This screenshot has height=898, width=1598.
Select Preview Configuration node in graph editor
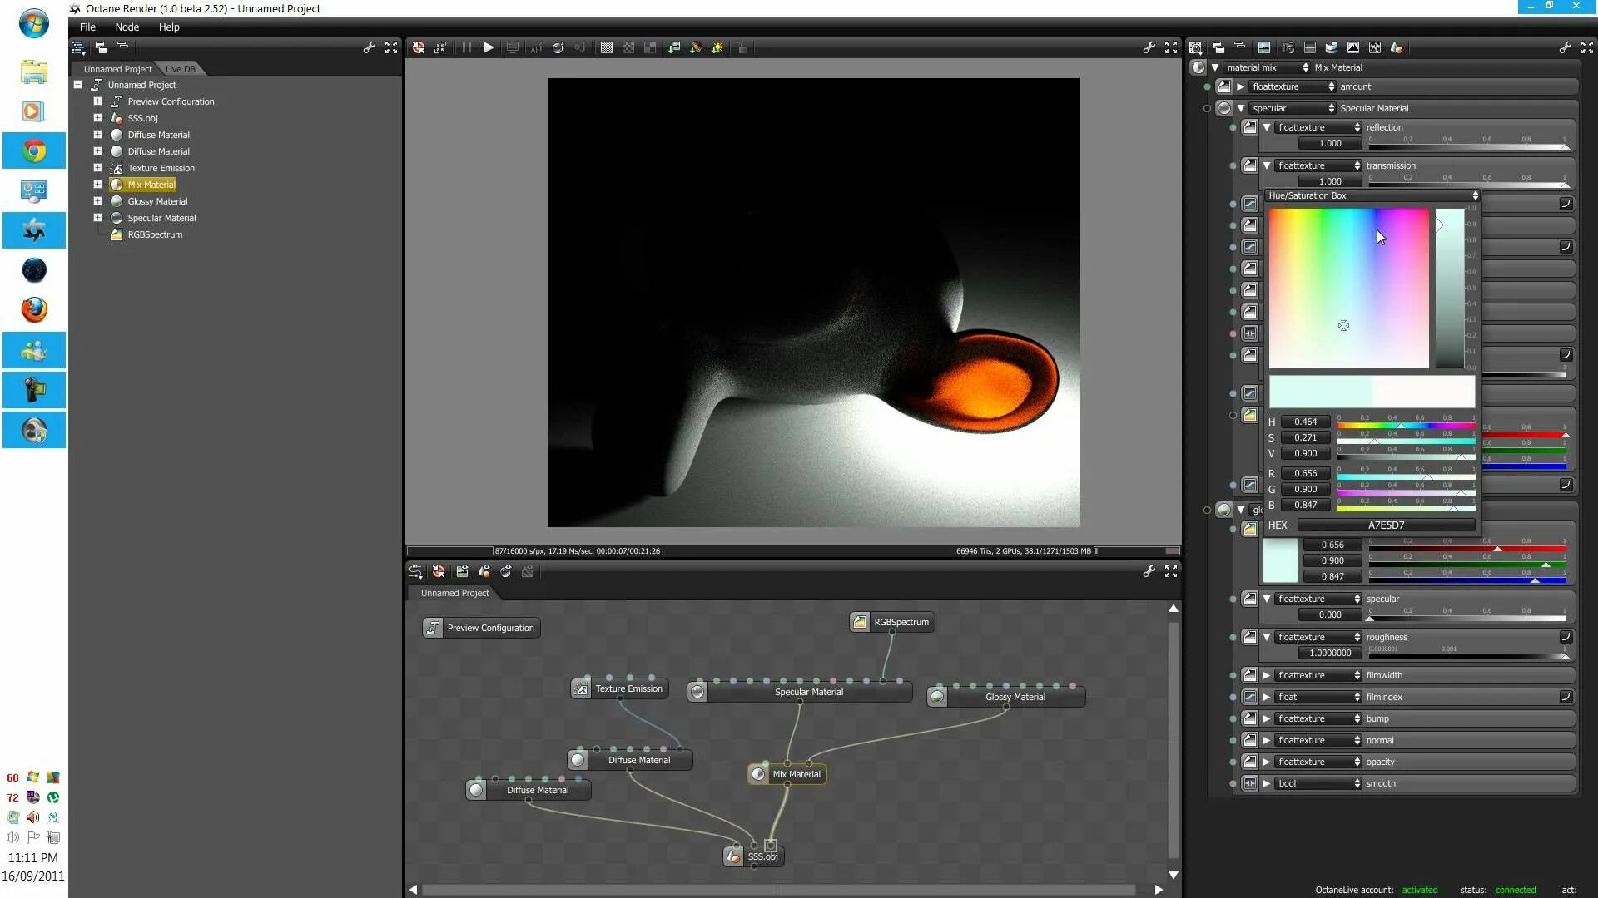pyautogui.click(x=481, y=628)
